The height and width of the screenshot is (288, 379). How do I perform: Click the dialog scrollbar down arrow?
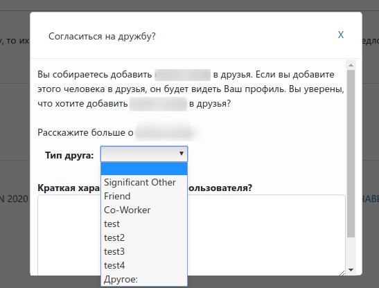coord(351,270)
